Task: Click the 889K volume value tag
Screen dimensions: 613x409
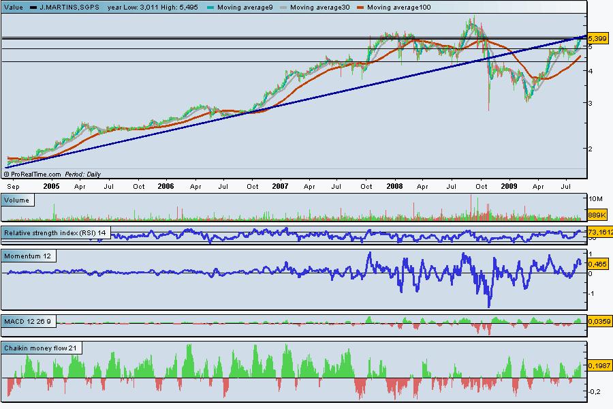Action: tap(597, 215)
